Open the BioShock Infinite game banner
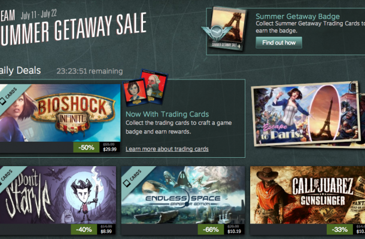365x239 pixels. 60,113
